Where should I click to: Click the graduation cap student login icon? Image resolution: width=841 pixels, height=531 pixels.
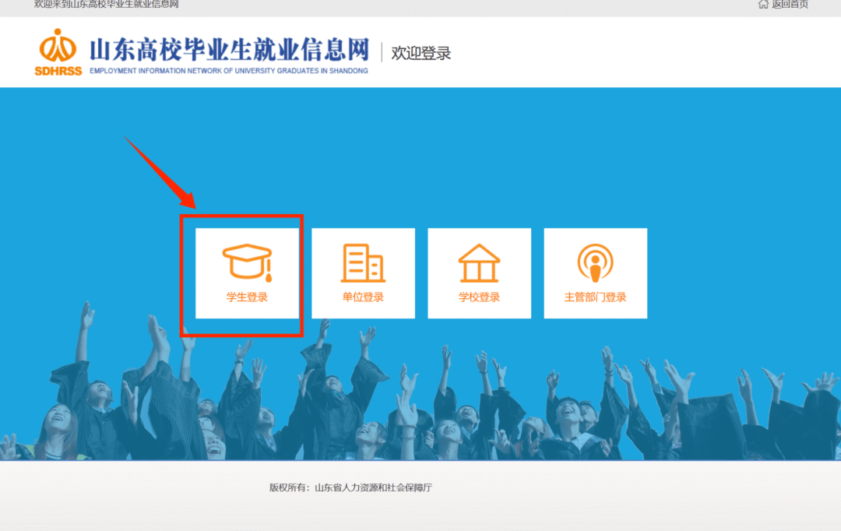[247, 262]
